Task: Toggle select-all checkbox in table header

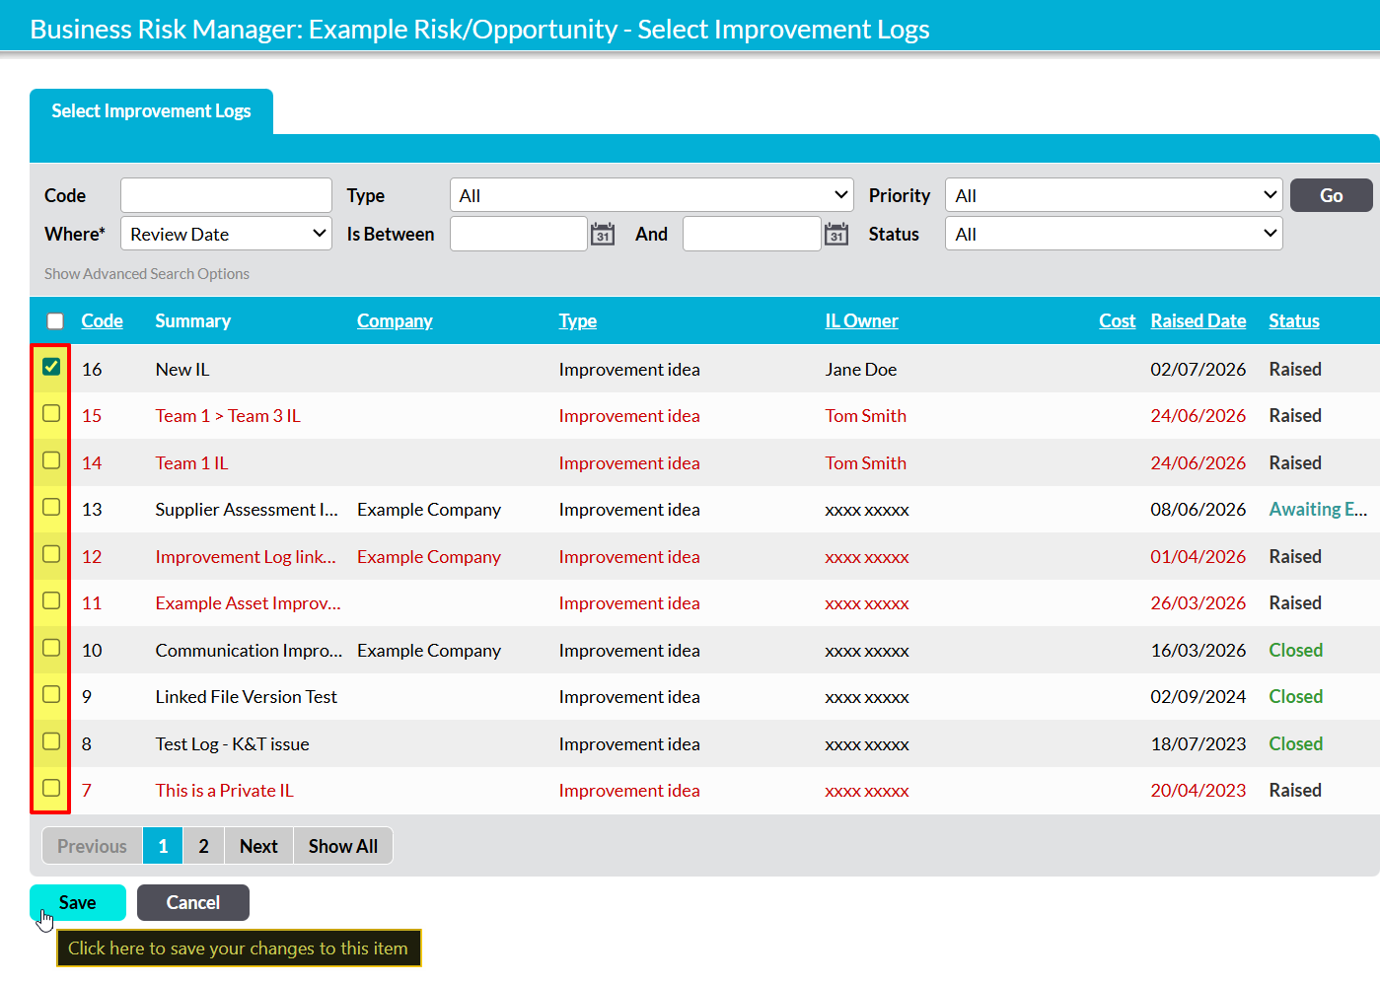Action: [55, 321]
